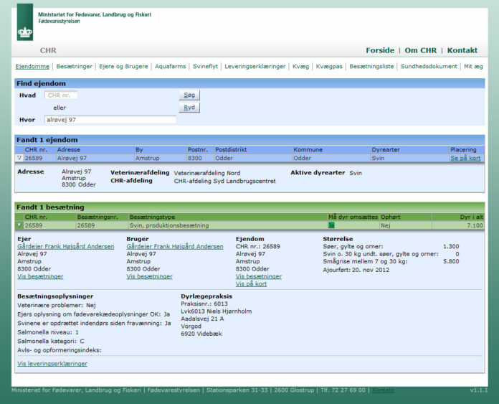Open the Besætninger tab
The image size is (499, 404).
[74, 66]
